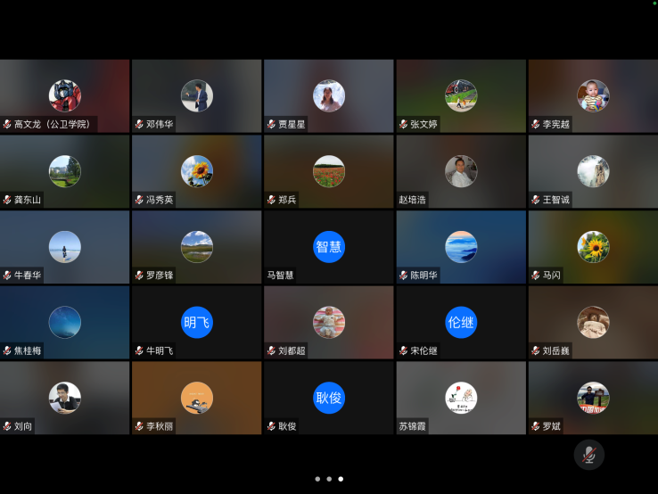The height and width of the screenshot is (494, 658).
Task: Click the muted mic icon beside 李宪越
Action: pyautogui.click(x=535, y=124)
